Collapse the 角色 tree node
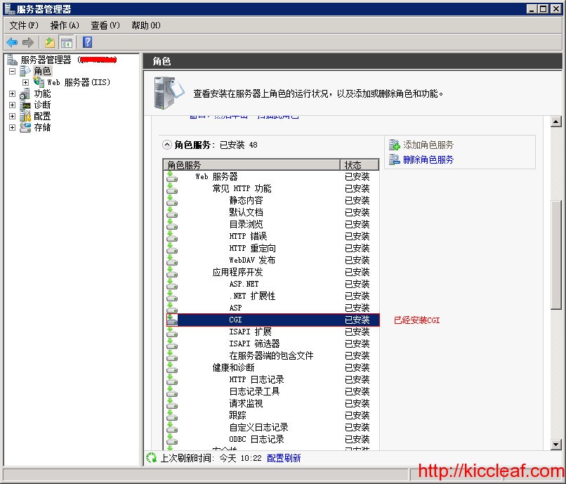Viewport: 566px width, 484px height. coord(12,71)
